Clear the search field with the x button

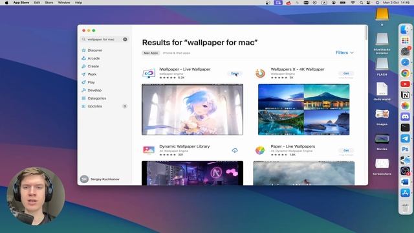[125, 39]
